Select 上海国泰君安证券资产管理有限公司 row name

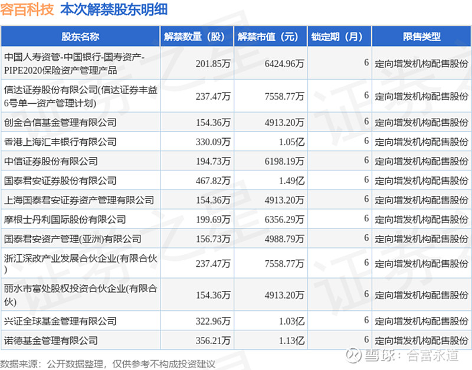coord(79,200)
